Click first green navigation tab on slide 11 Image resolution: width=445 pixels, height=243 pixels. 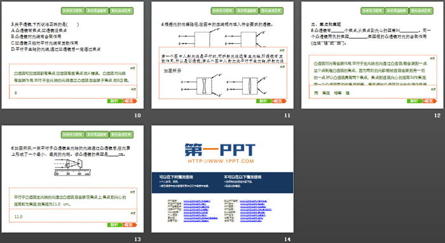click(x=222, y=11)
